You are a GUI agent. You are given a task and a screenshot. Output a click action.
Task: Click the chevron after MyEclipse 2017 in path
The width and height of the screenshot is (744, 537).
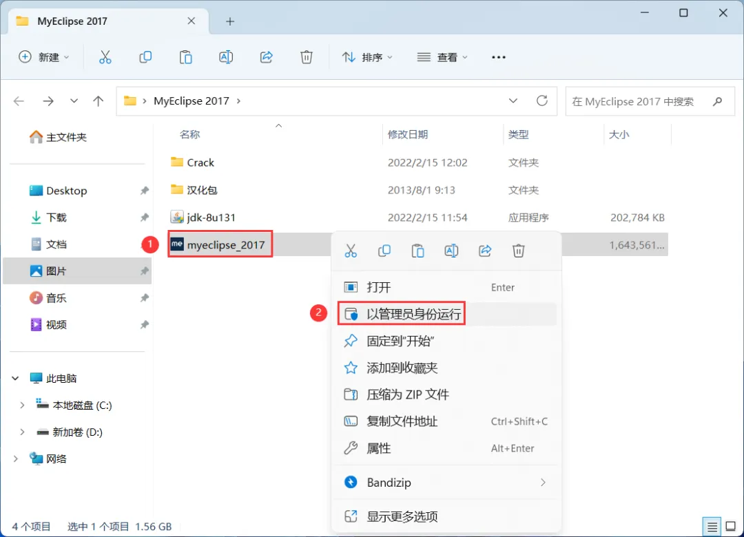pyautogui.click(x=238, y=101)
